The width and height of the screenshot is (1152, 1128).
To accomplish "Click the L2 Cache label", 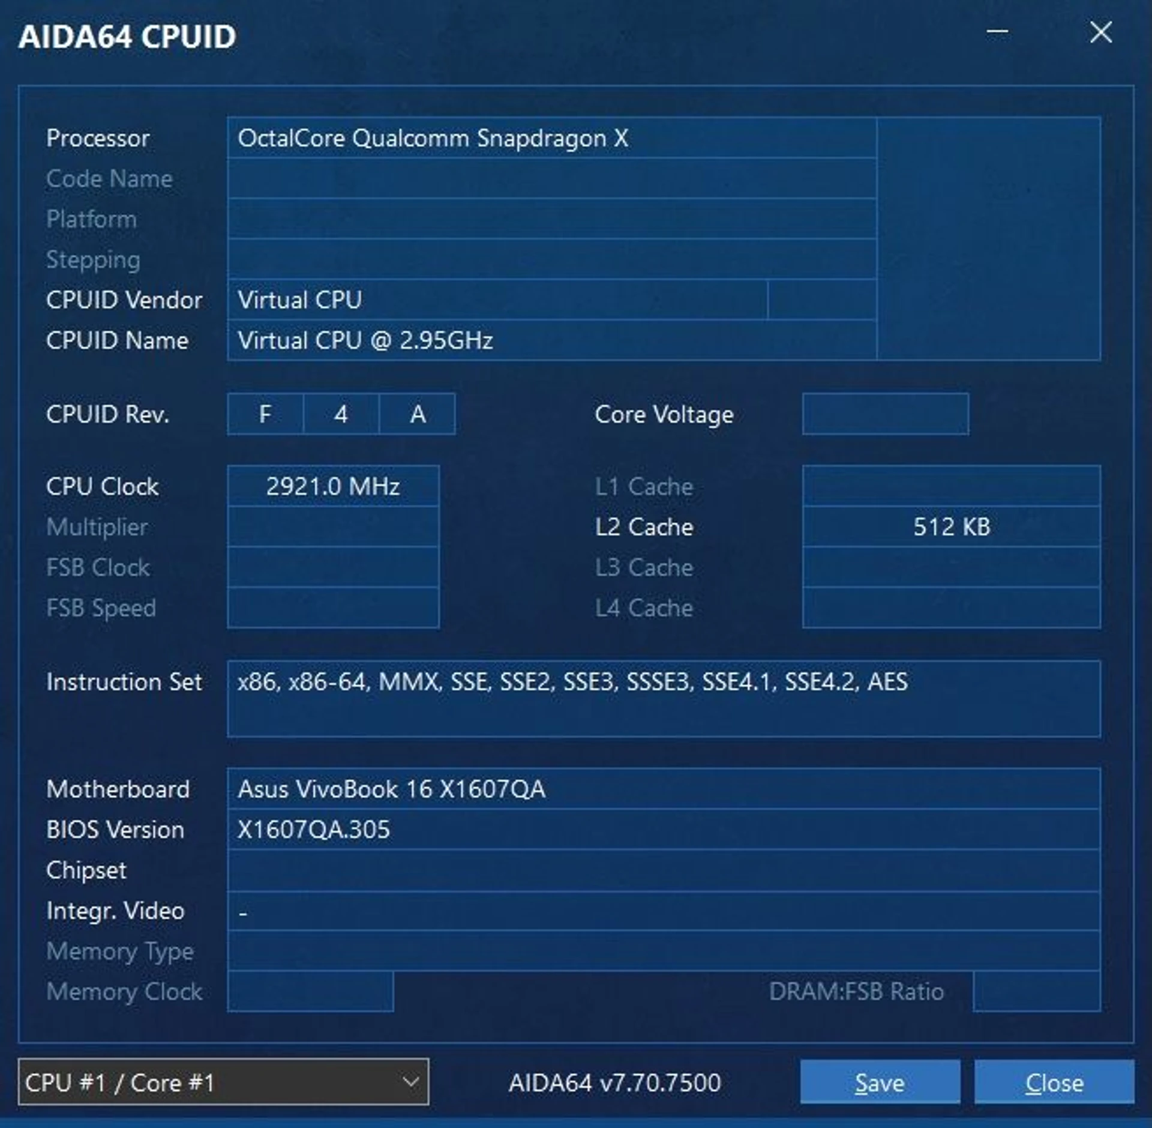I will [644, 526].
